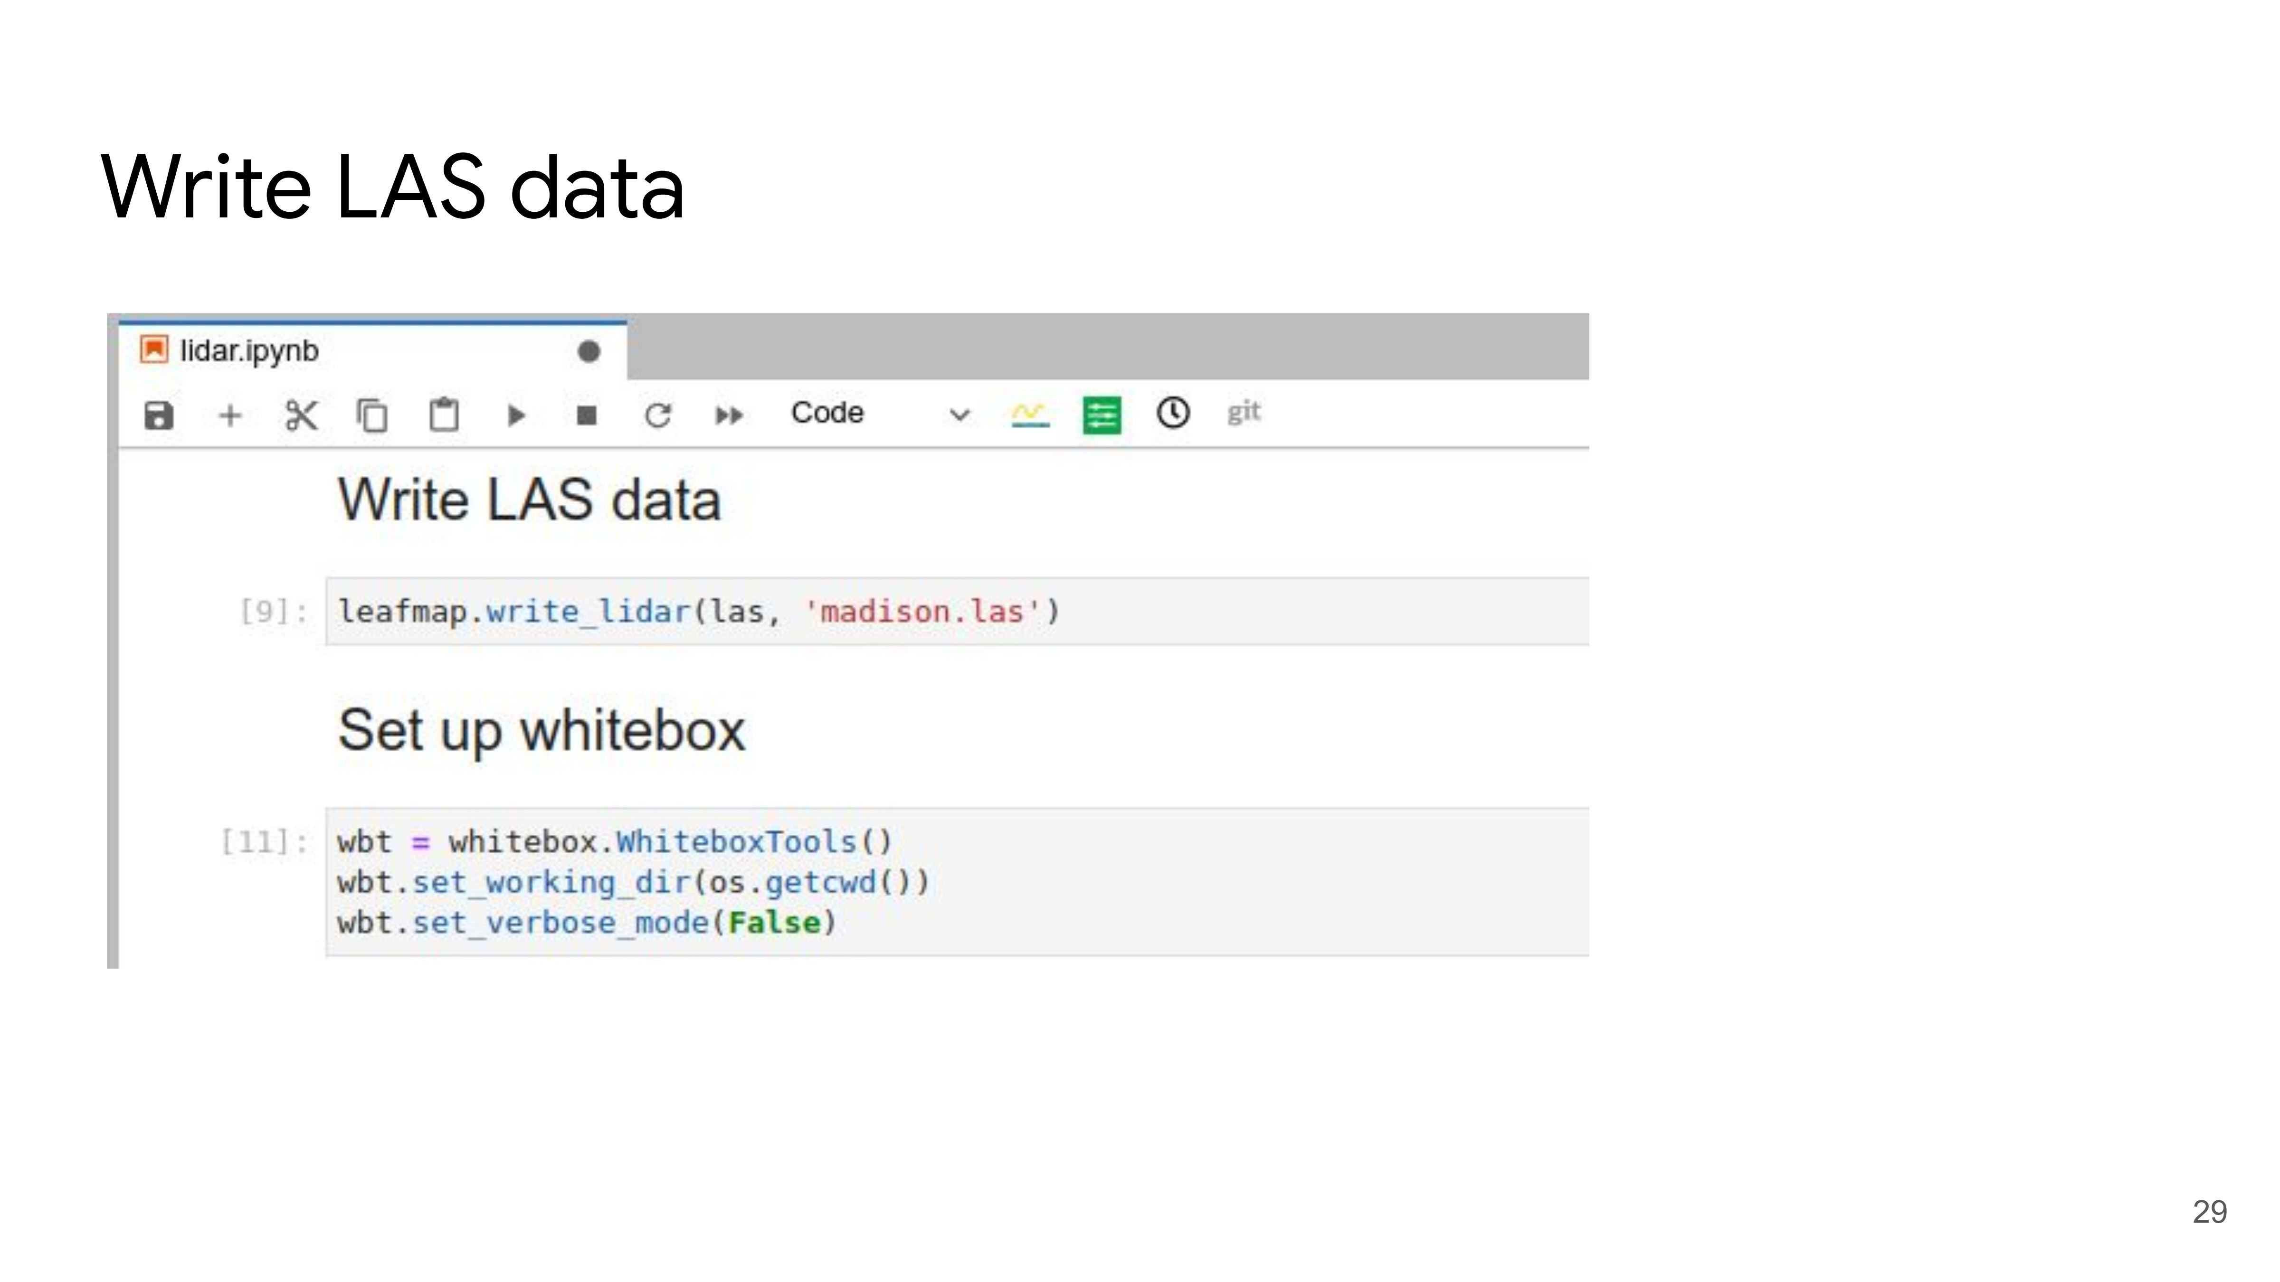Save the notebook with the disk icon
Image resolution: width=2280 pixels, height=1282 pixels.
point(159,415)
